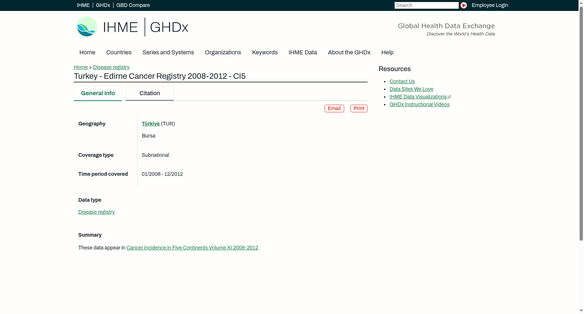
Task: Click the IHME leaf logo
Action: click(x=87, y=27)
